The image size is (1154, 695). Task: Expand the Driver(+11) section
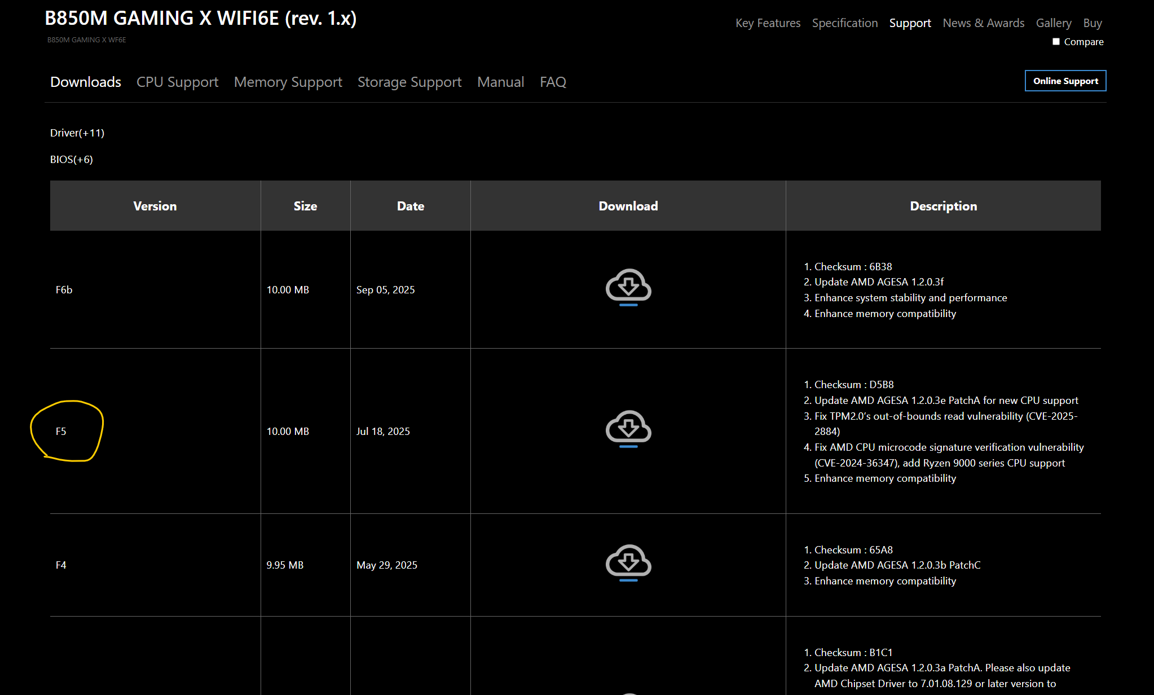click(x=77, y=133)
